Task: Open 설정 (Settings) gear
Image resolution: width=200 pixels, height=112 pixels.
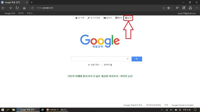Action: [x=128, y=18]
